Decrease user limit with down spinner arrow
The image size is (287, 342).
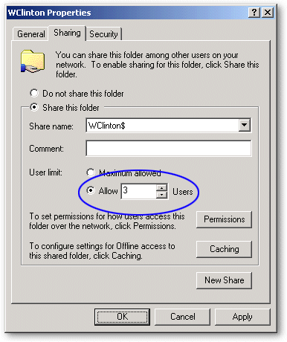click(161, 195)
